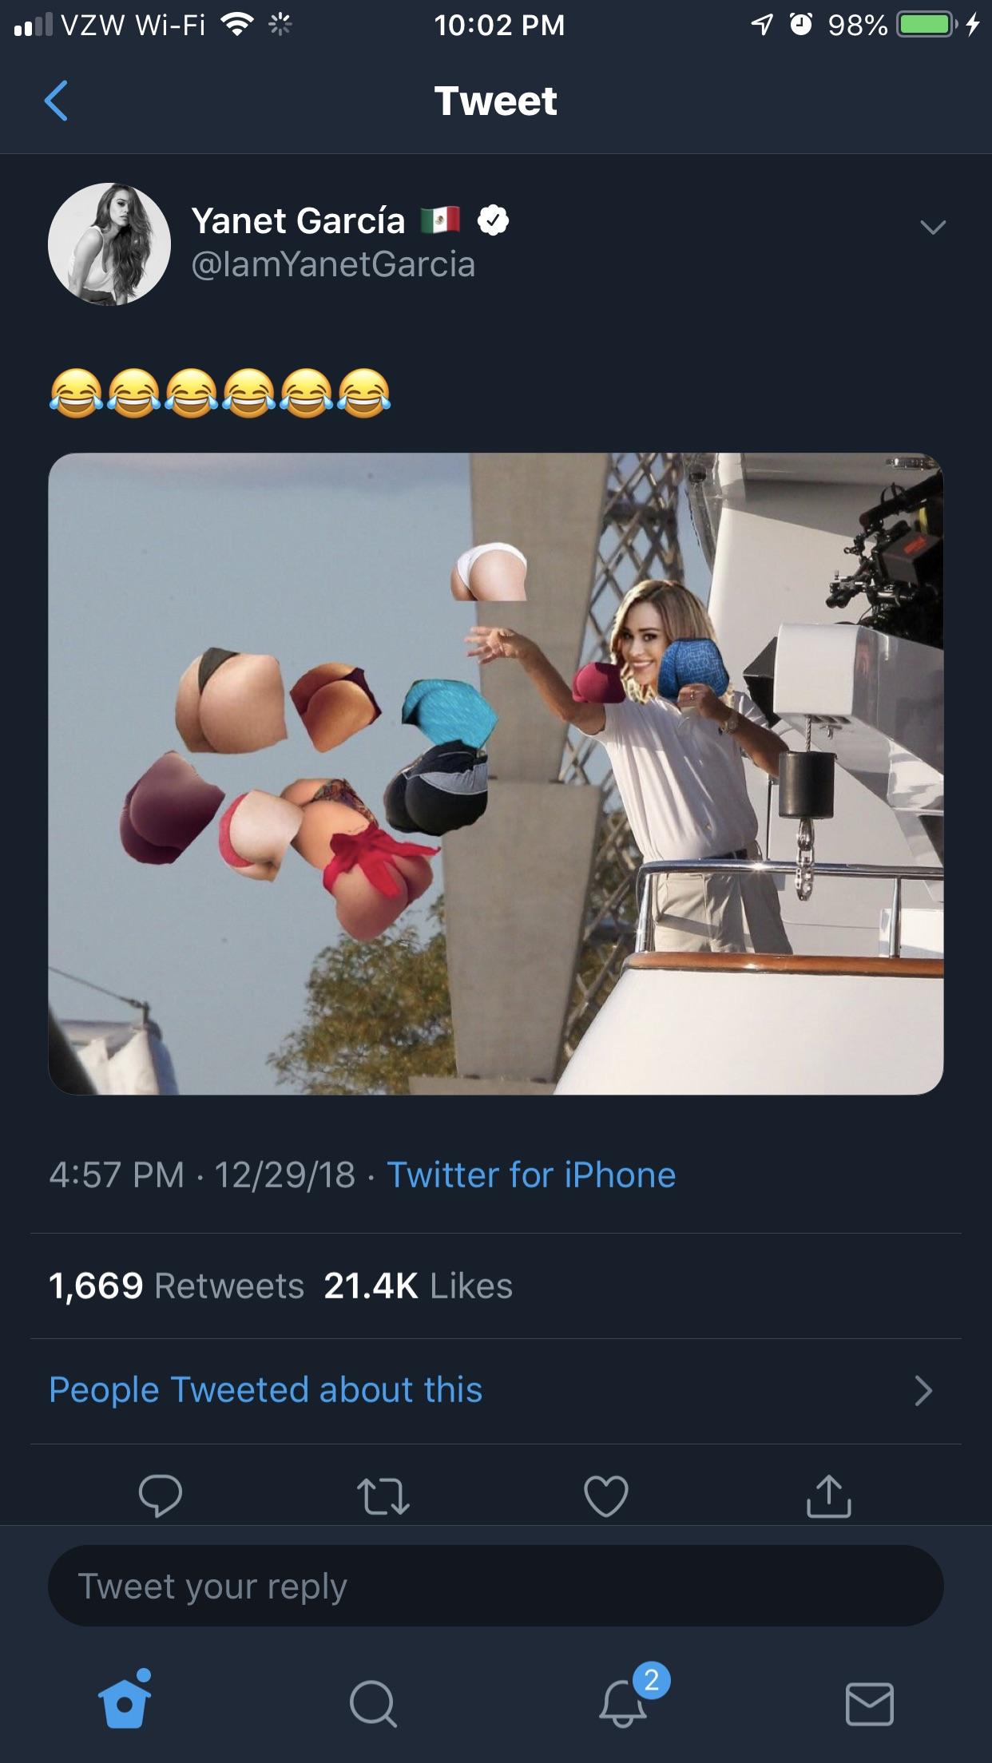Open the People Tweeted about this link

pos(266,1390)
